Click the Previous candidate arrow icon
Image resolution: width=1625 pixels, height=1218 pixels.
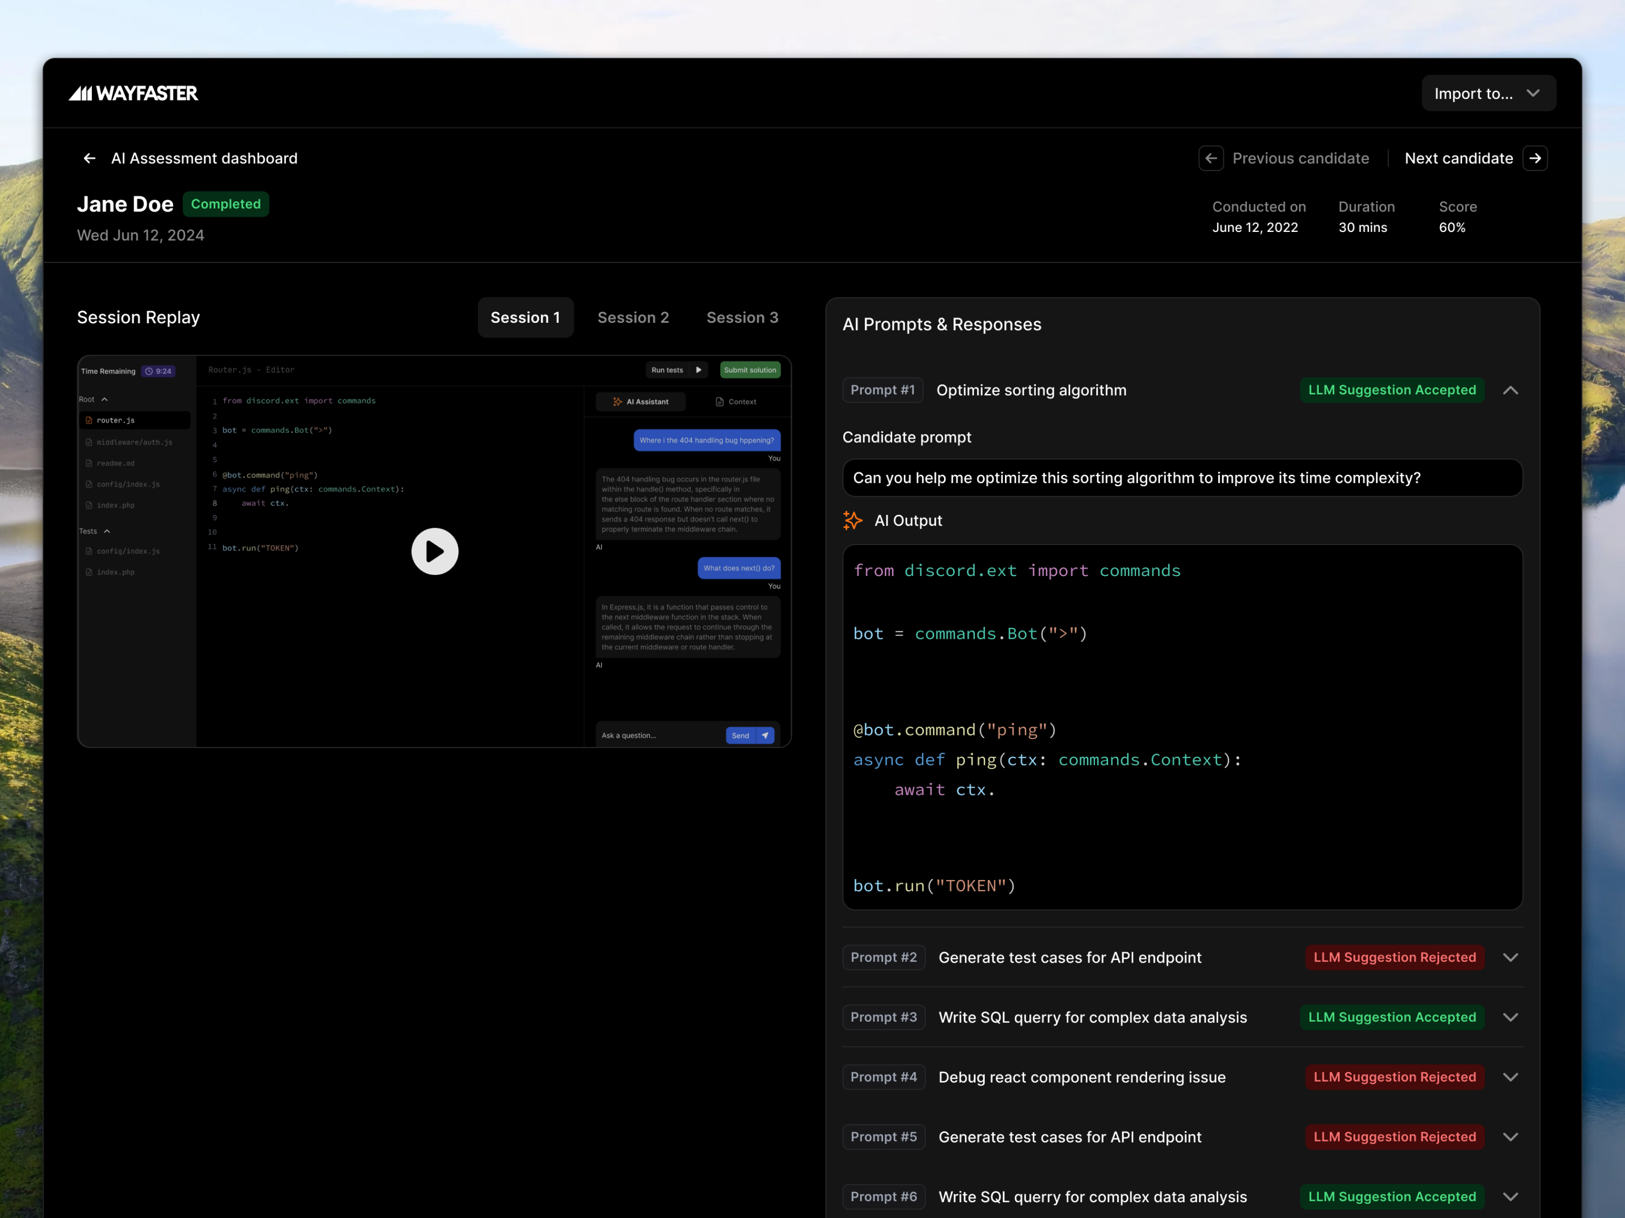(1211, 158)
